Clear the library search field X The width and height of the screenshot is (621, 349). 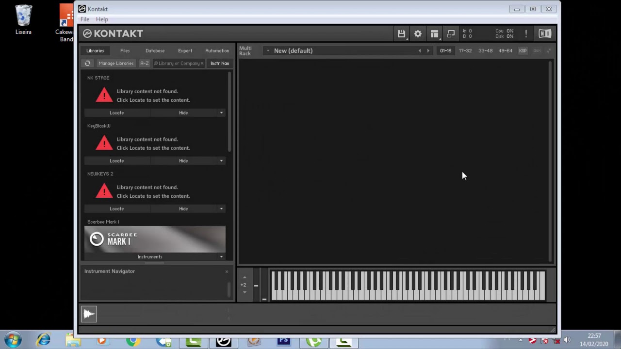(x=202, y=63)
